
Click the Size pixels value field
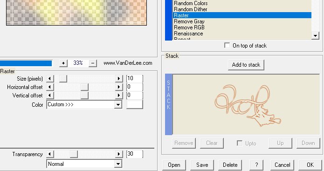click(135, 78)
